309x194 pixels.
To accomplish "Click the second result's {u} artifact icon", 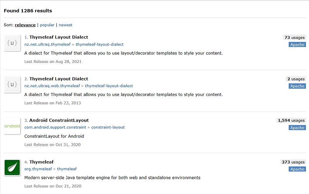I will (12, 85).
